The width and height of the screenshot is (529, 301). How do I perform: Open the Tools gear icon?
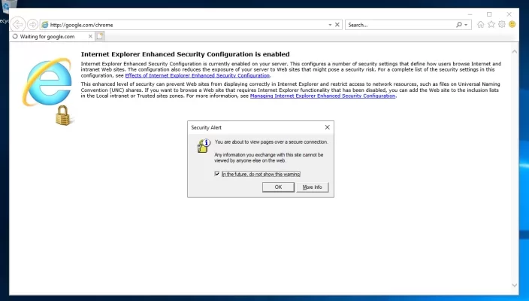tap(502, 24)
